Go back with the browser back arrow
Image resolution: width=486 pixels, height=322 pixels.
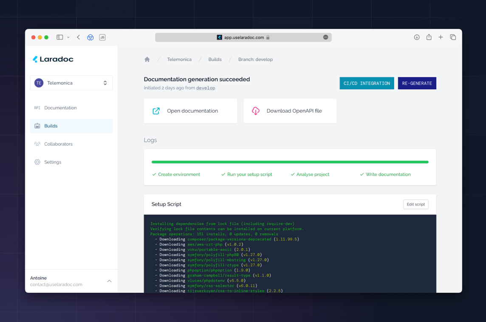pos(79,37)
